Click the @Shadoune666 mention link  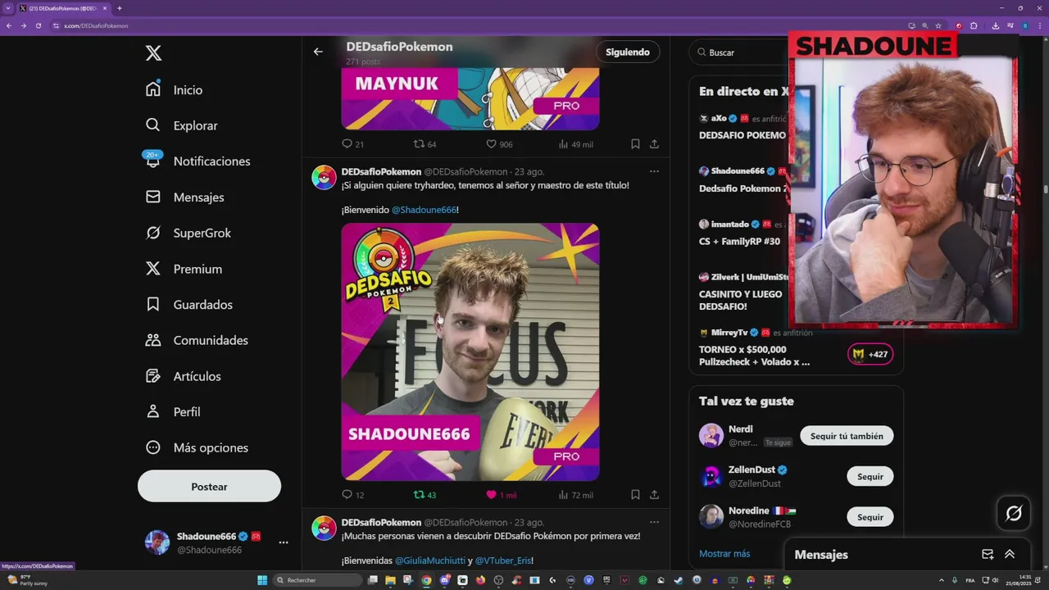tap(424, 210)
